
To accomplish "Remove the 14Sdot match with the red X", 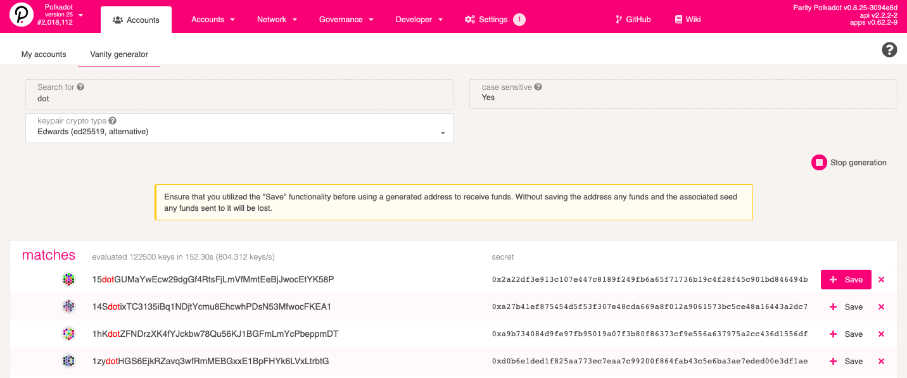I will [x=881, y=306].
